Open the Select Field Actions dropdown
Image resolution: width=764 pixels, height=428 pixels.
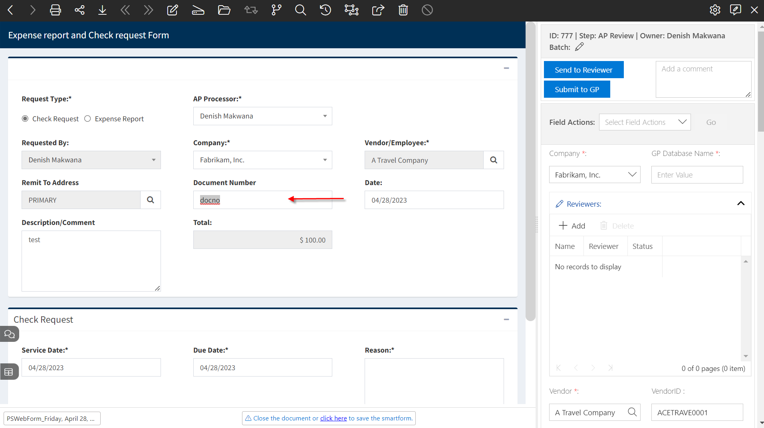645,122
